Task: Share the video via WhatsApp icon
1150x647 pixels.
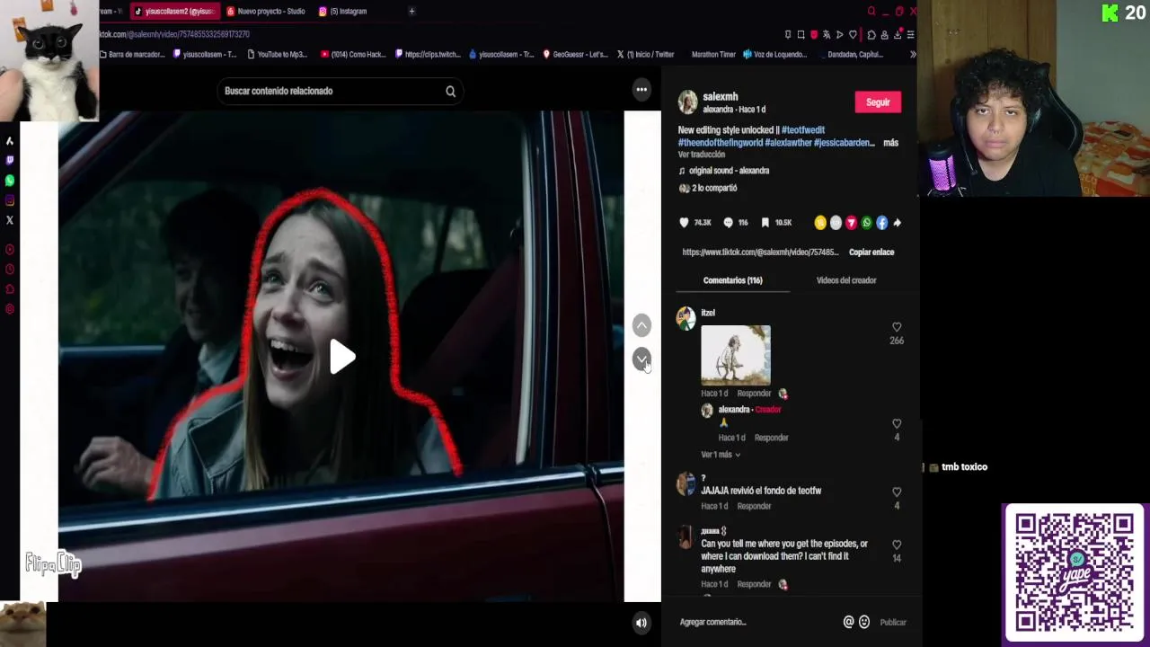Action: click(866, 223)
